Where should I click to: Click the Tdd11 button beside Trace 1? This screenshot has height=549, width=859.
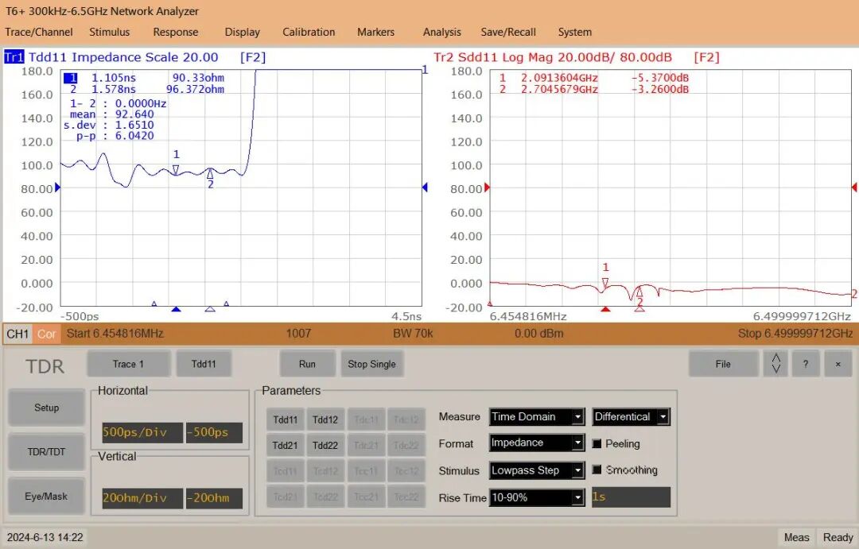[204, 364]
